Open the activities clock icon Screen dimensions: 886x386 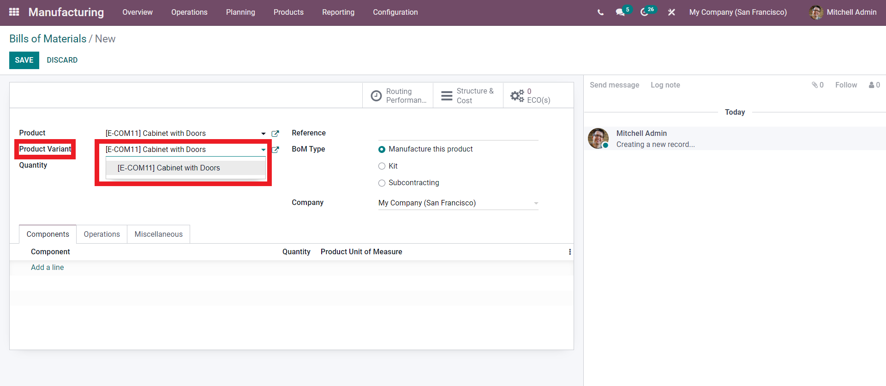click(x=645, y=12)
